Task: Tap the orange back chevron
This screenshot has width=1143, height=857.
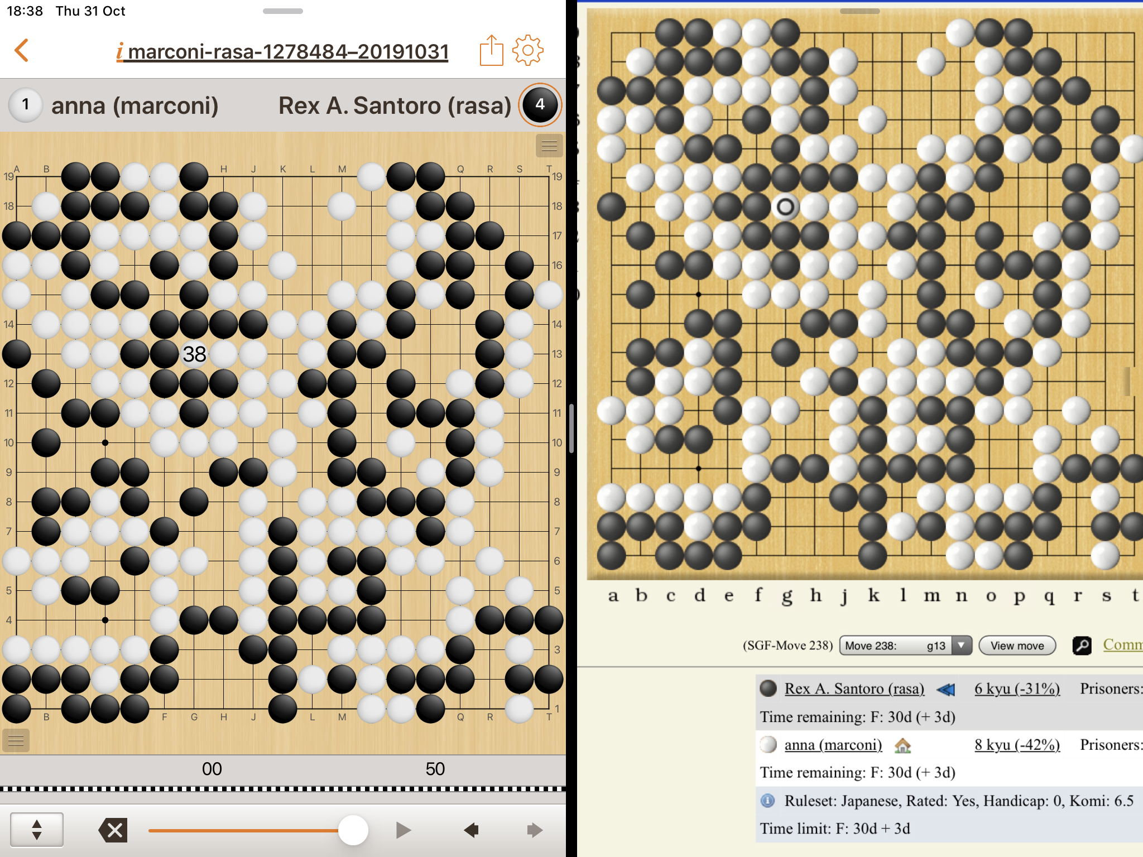Action: tap(21, 50)
